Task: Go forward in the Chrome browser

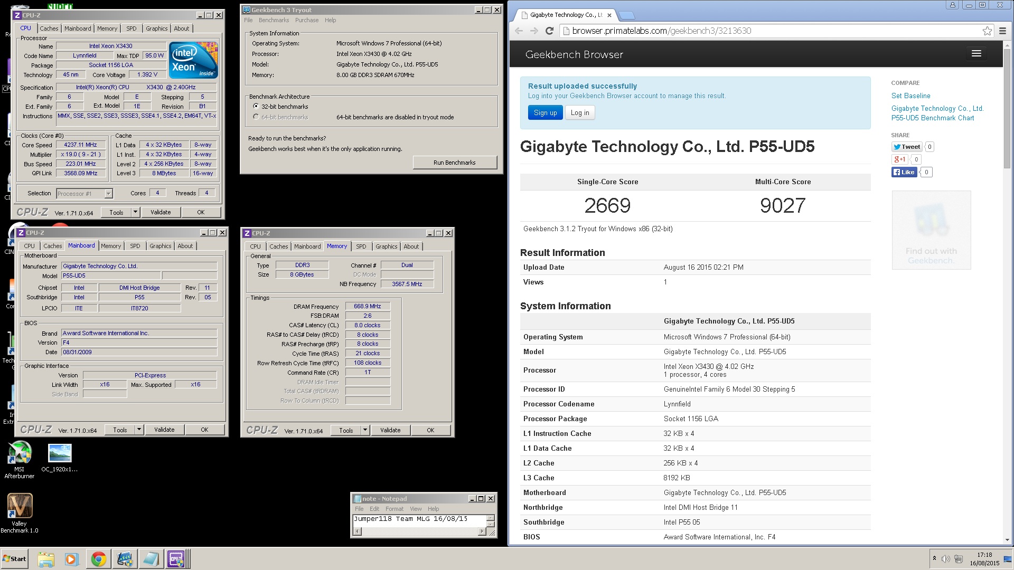Action: (x=534, y=31)
